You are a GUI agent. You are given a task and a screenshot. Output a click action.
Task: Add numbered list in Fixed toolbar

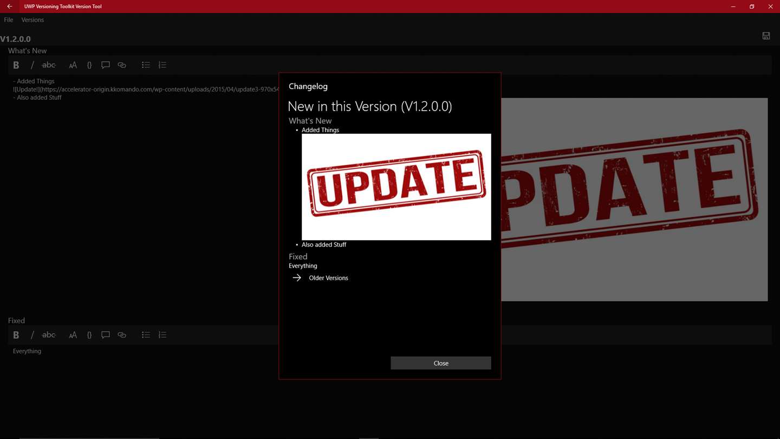[162, 335]
